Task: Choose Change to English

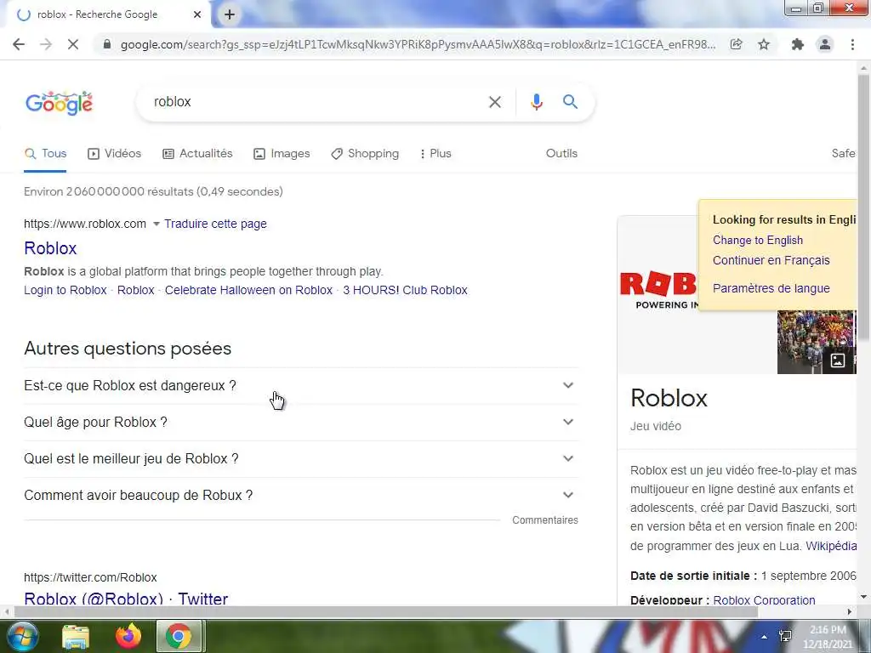Action: tap(758, 240)
